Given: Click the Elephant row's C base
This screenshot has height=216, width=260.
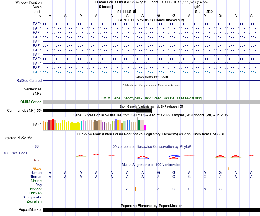Looking at the screenshot, I should 189,189.
